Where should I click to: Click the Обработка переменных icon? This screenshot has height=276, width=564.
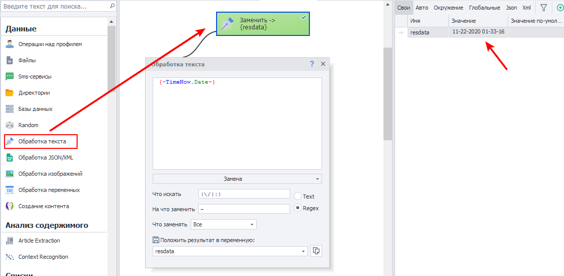[10, 190]
